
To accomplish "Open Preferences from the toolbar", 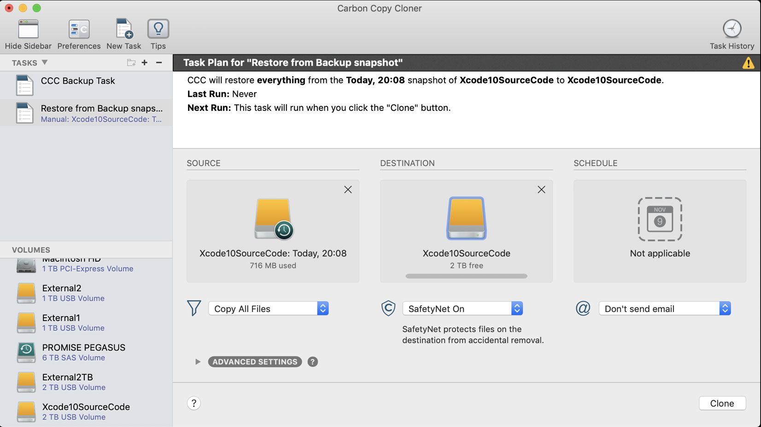I will pyautogui.click(x=79, y=29).
